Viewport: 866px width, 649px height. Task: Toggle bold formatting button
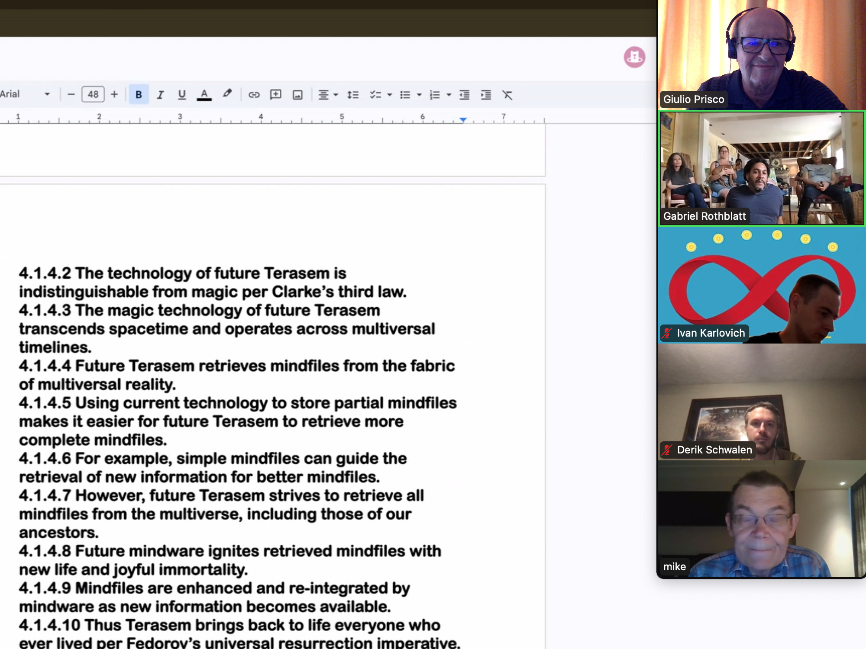pos(139,94)
